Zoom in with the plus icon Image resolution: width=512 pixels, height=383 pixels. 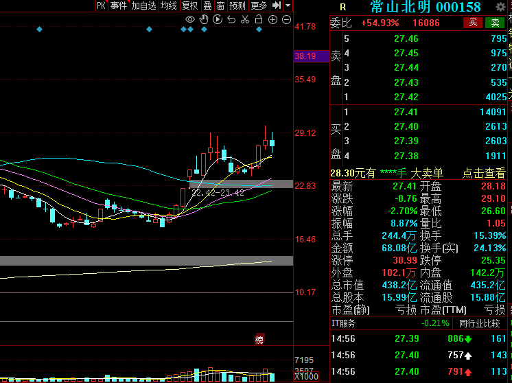tap(272, 20)
